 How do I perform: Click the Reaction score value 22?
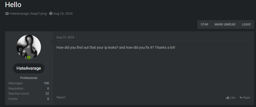point(47,94)
